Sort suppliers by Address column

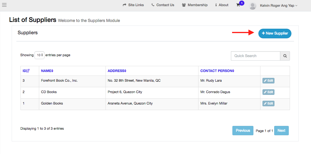[x=117, y=71]
